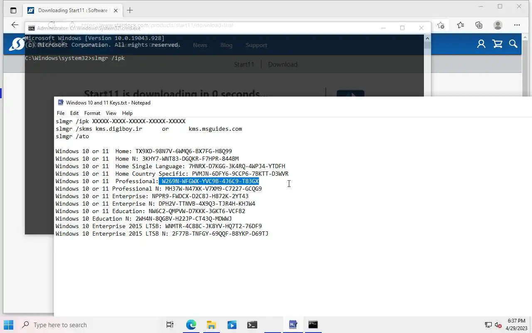The width and height of the screenshot is (532, 333).
Task: Click the LTSB N 2F77B key line
Action: [x=162, y=234]
